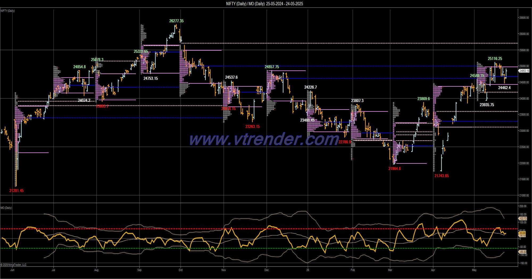Select the 25500.00 price axis label
This screenshot has width=532, height=279.
(524, 50)
